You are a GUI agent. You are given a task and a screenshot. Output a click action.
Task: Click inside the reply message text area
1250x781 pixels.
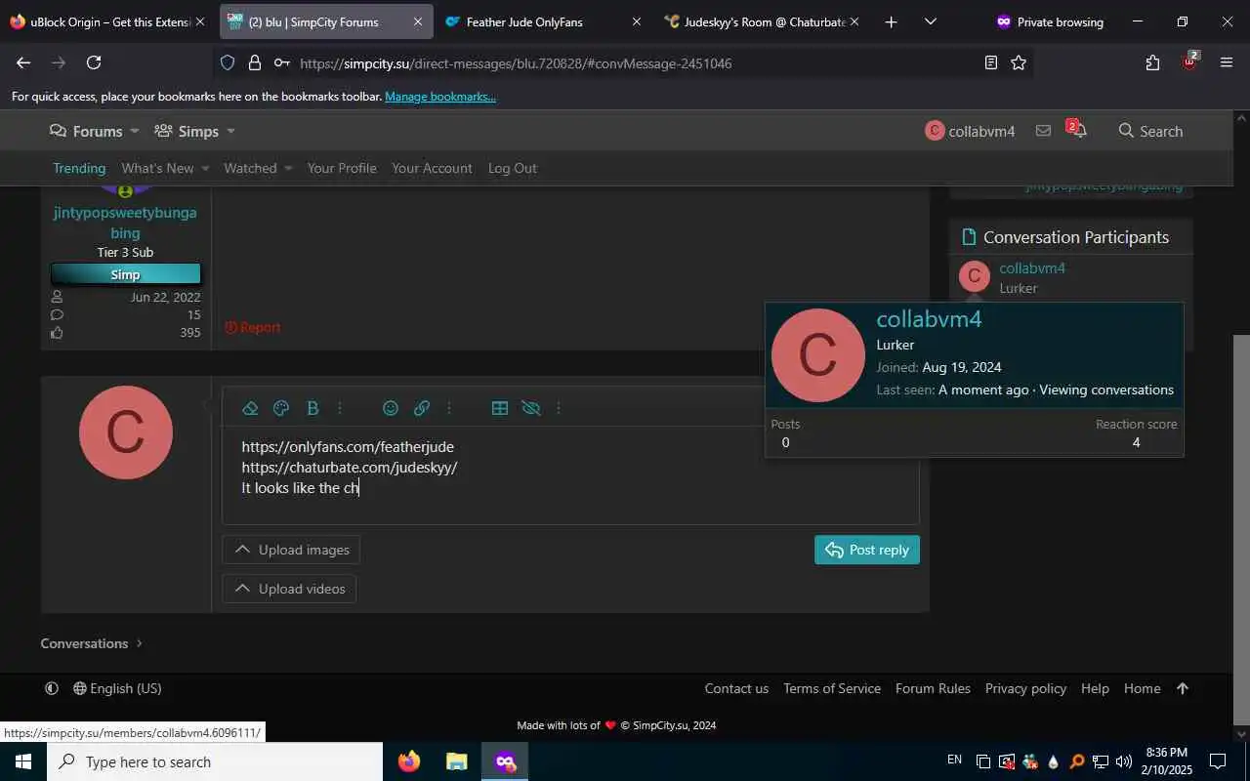[570, 474]
